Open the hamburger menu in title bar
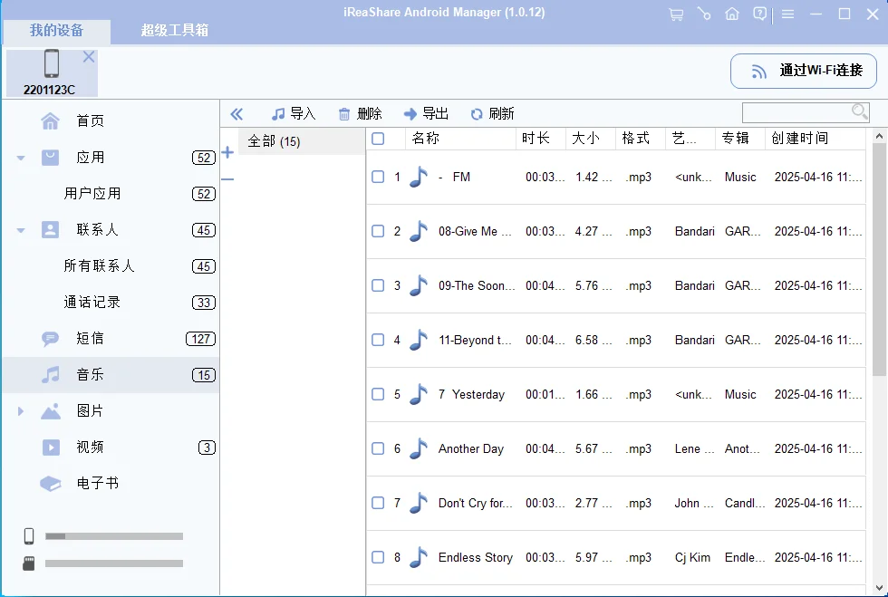The image size is (888, 597). pyautogui.click(x=787, y=14)
